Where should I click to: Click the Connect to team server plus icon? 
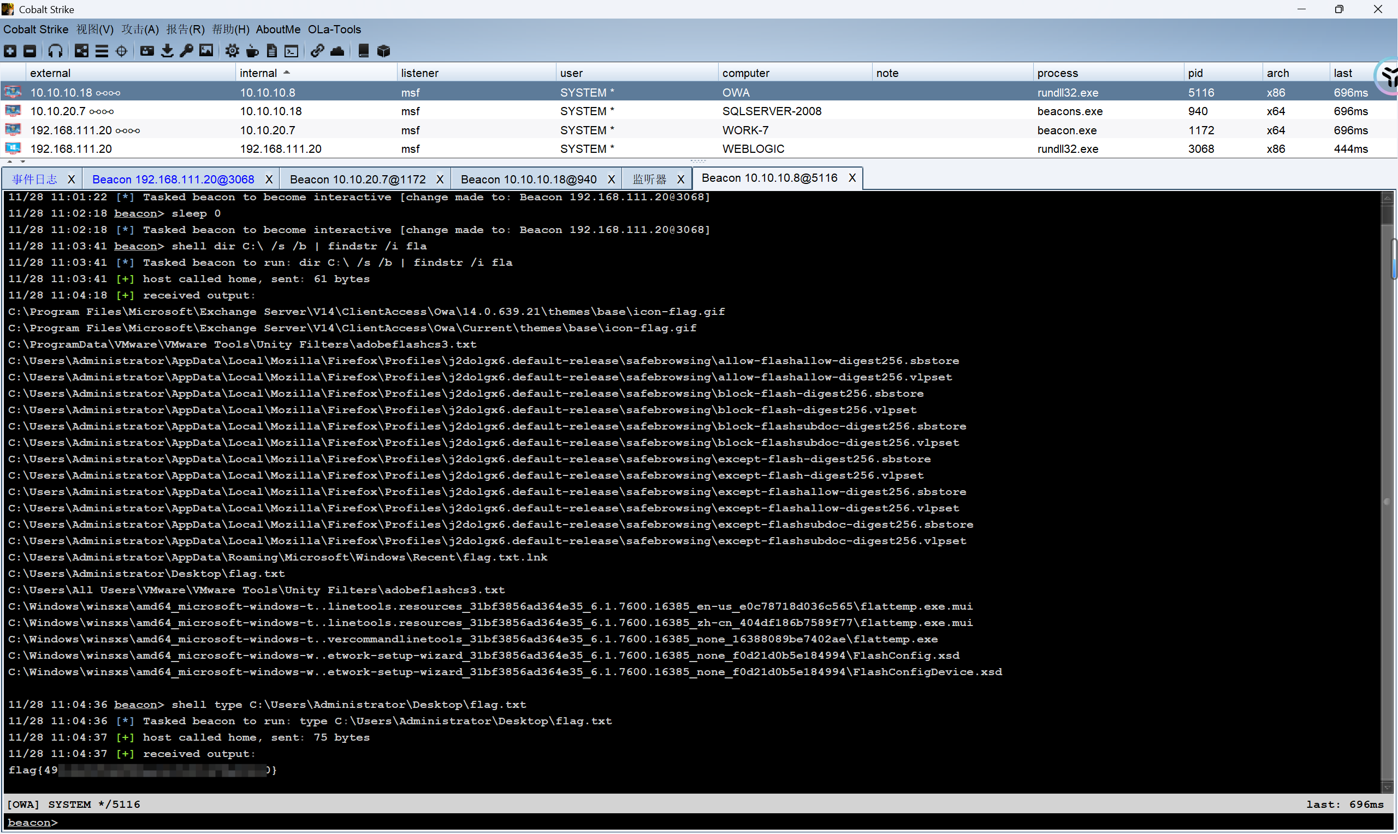click(x=10, y=51)
